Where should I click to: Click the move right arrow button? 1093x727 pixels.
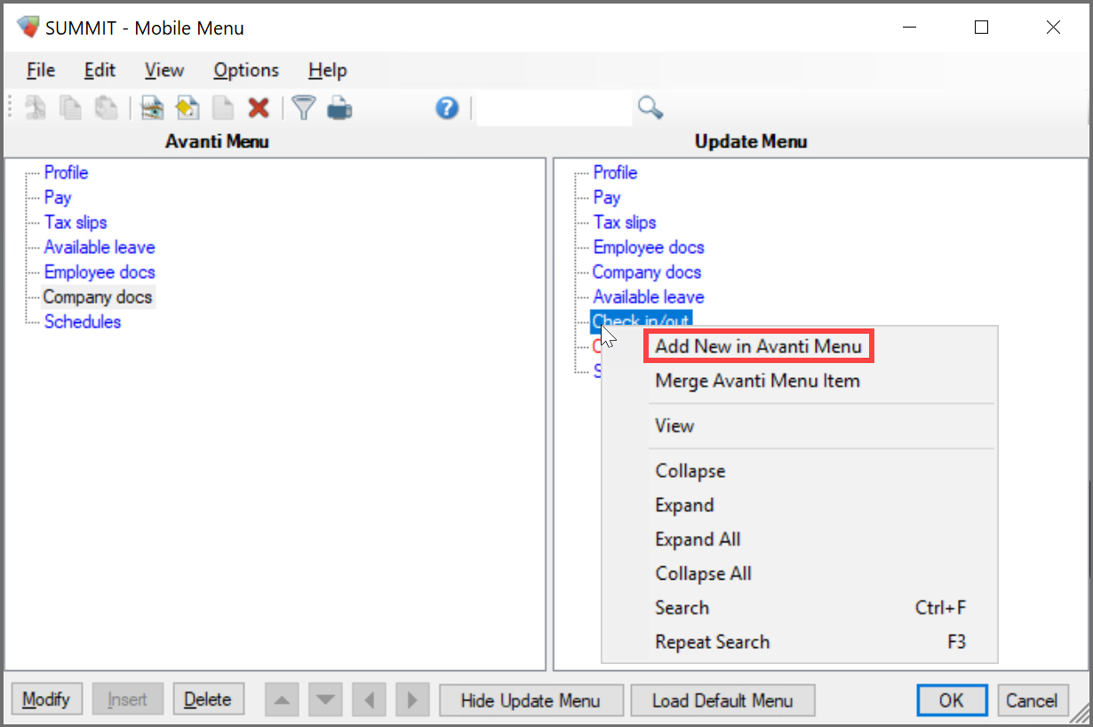[x=412, y=699]
